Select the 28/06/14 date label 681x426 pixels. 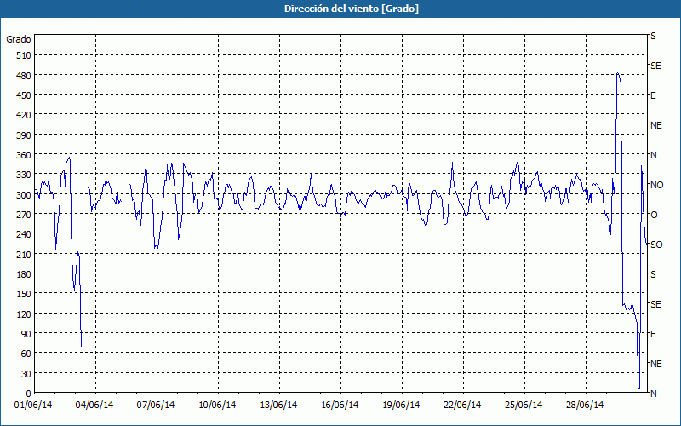click(x=585, y=405)
